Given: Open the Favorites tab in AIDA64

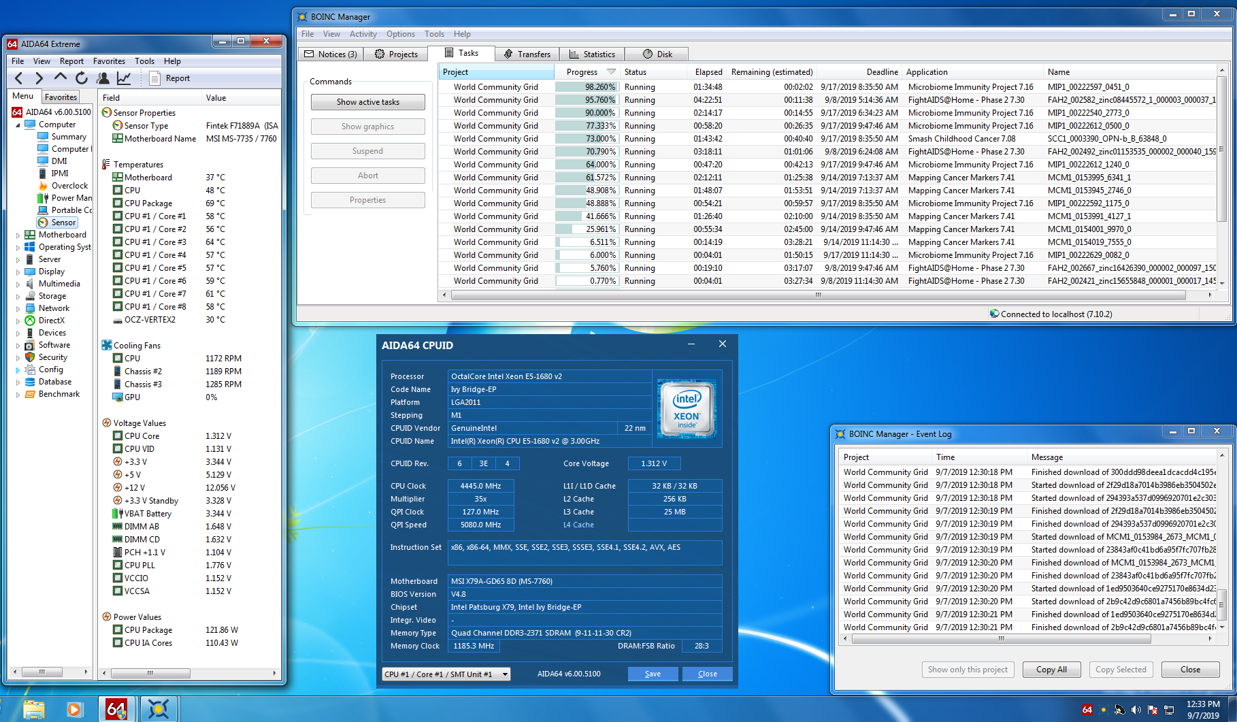Looking at the screenshot, I should (61, 97).
